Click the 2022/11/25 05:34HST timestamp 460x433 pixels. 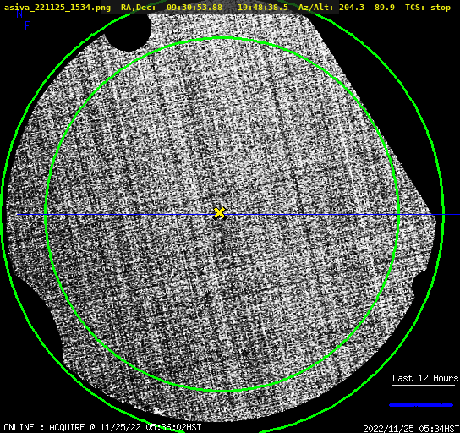(411, 429)
